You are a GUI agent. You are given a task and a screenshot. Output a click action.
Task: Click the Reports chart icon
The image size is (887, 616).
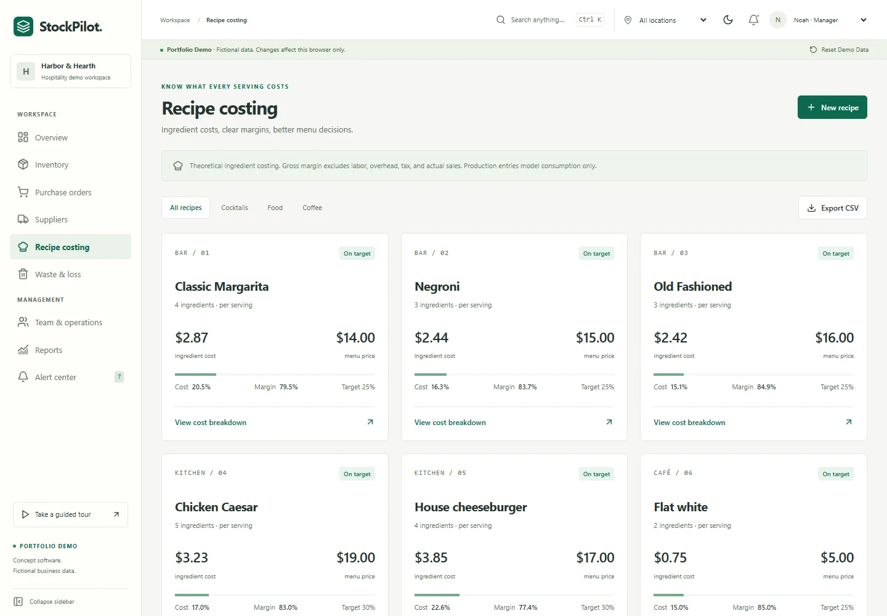[x=23, y=350]
